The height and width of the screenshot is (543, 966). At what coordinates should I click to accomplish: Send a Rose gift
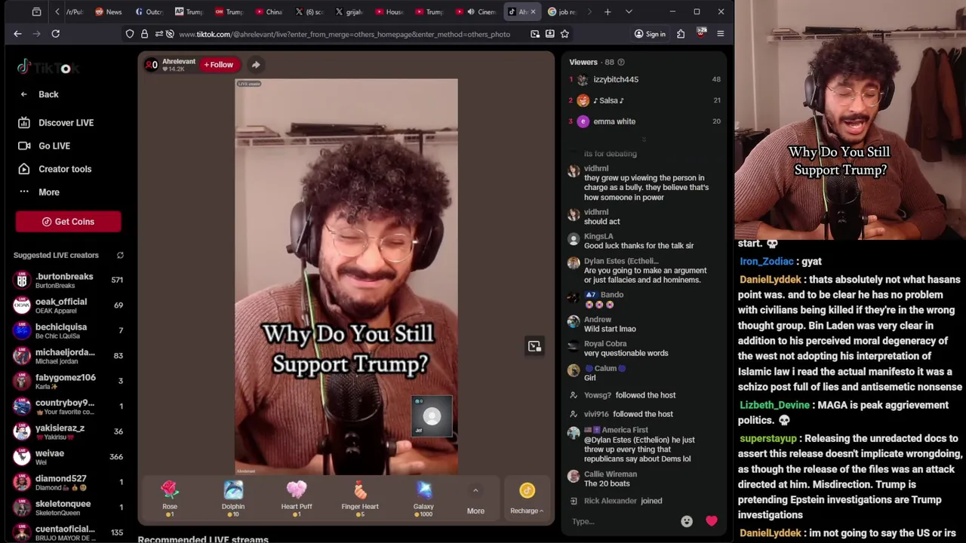click(x=170, y=498)
